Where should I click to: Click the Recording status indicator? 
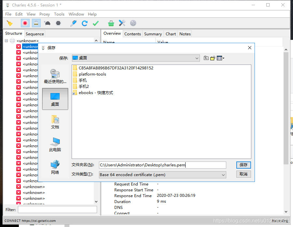280,221
